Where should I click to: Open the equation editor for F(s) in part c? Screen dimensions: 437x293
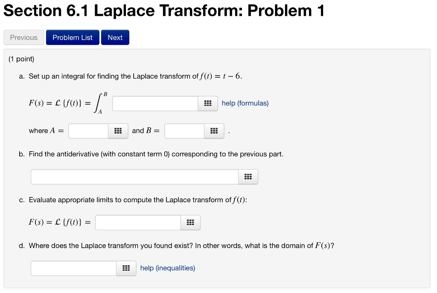point(190,222)
